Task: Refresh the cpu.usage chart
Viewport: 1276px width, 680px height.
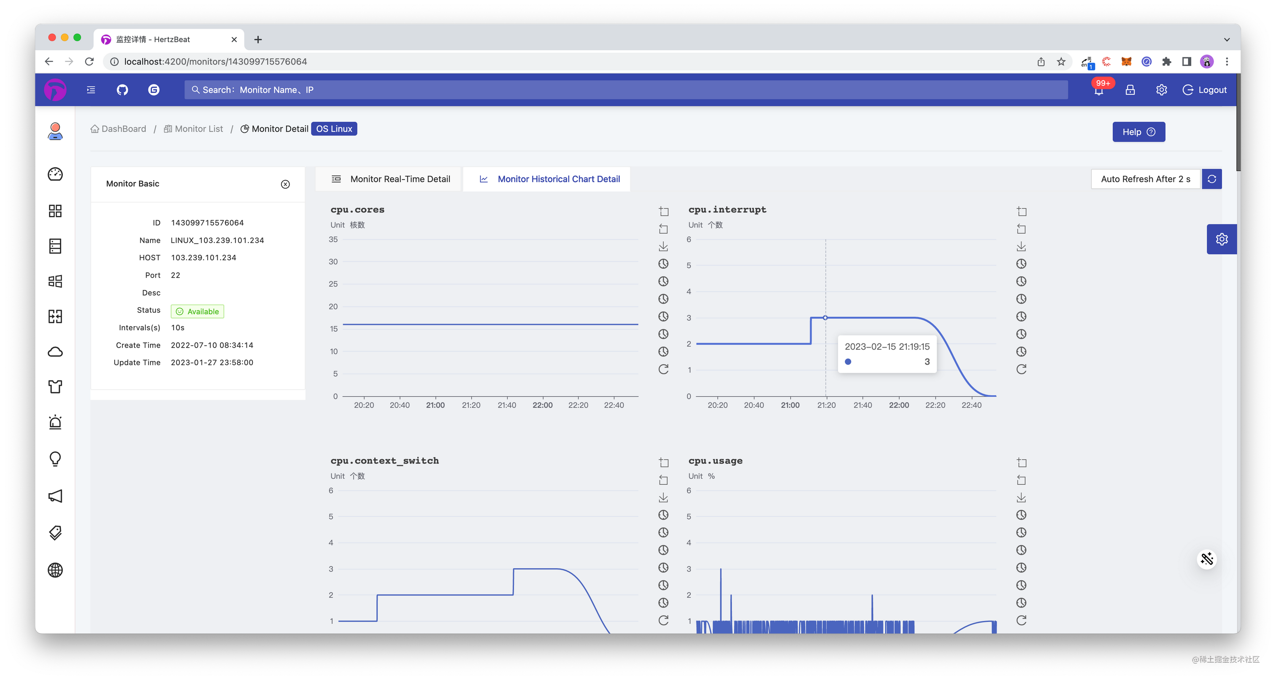Action: [x=1021, y=620]
